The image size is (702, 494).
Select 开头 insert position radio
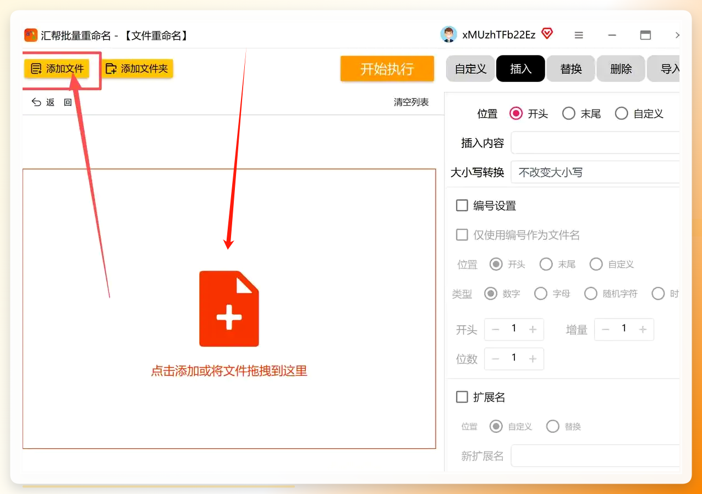(x=516, y=114)
